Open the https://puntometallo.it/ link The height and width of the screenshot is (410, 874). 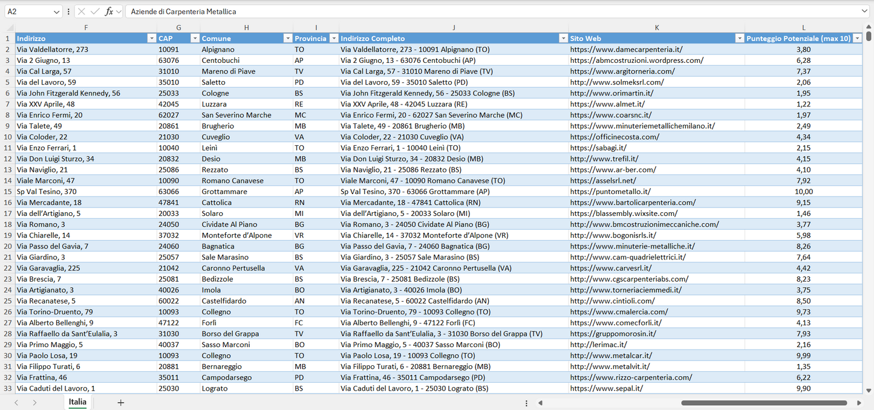pyautogui.click(x=610, y=191)
